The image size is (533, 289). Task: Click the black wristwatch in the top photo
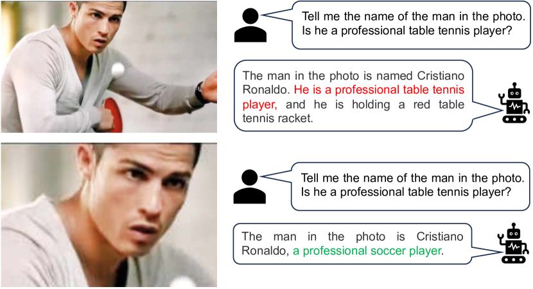point(200,92)
